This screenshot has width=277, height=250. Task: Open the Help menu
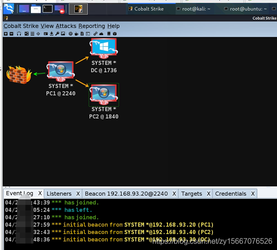(x=114, y=26)
